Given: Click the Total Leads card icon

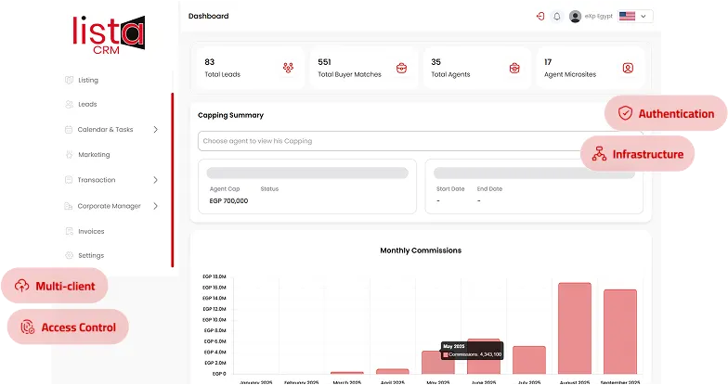Looking at the screenshot, I should (x=288, y=68).
